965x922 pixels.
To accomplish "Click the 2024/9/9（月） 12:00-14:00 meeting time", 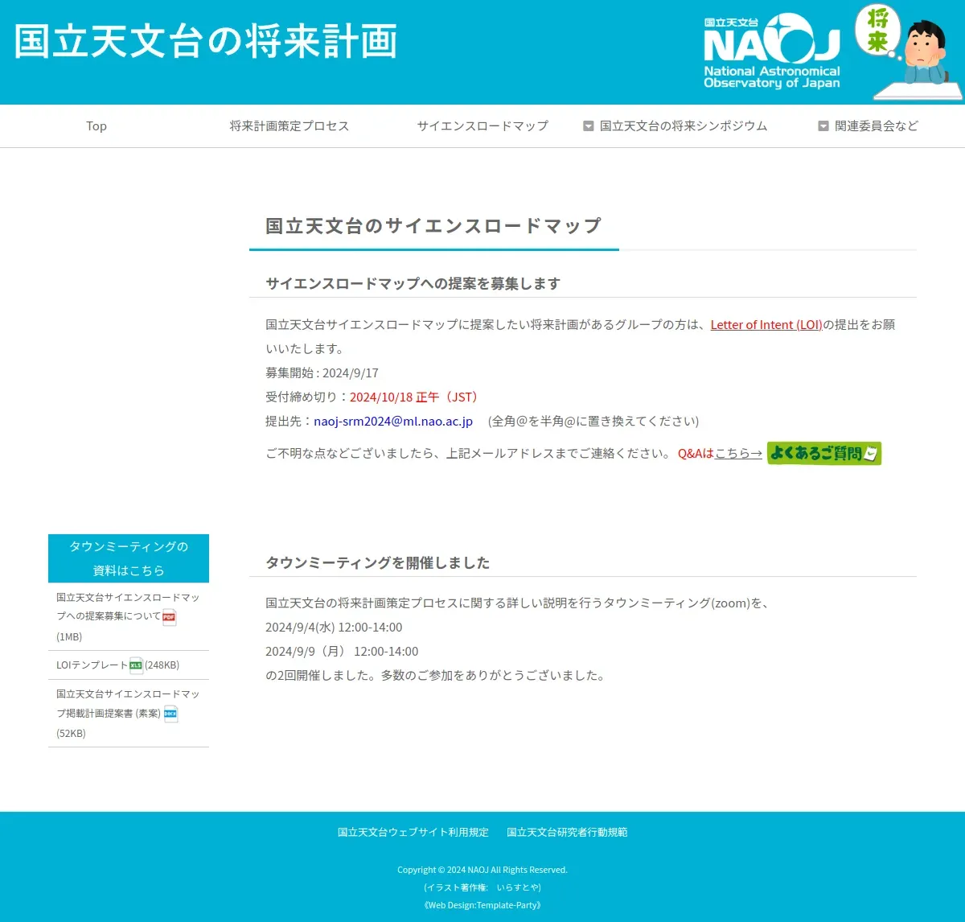I will (342, 652).
